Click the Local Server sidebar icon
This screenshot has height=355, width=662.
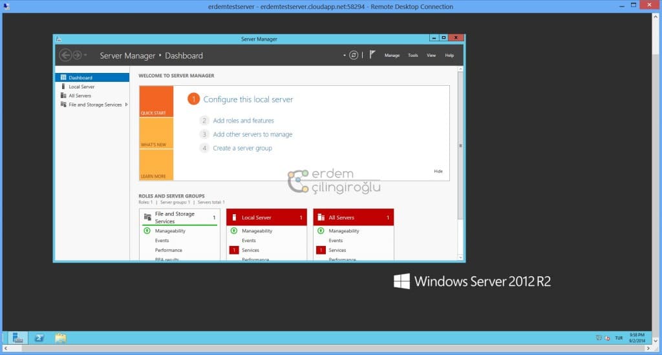pos(63,86)
